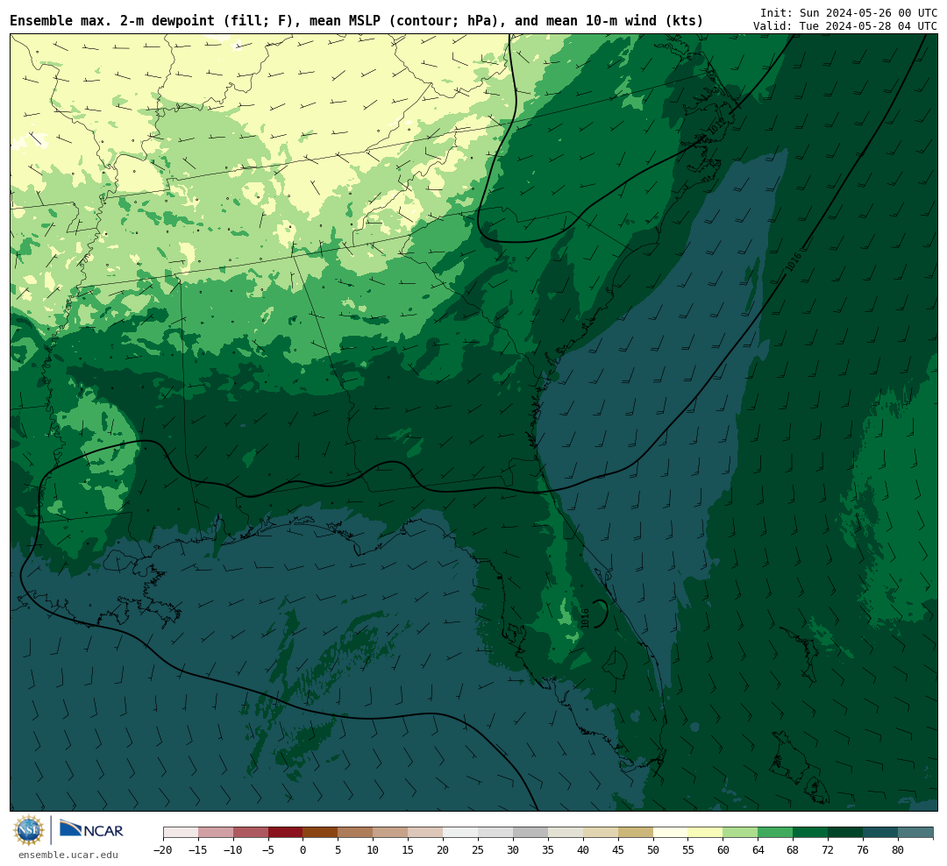Pick the teal swatch right of 80
The height and width of the screenshot is (866, 947).
click(915, 833)
